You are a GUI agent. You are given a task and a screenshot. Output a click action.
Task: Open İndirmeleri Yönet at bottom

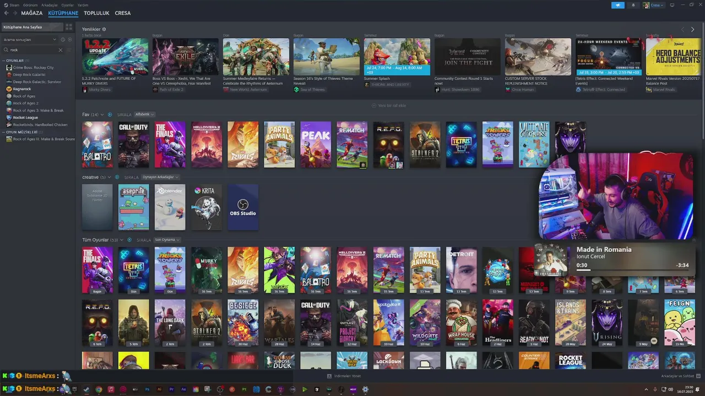coord(344,376)
